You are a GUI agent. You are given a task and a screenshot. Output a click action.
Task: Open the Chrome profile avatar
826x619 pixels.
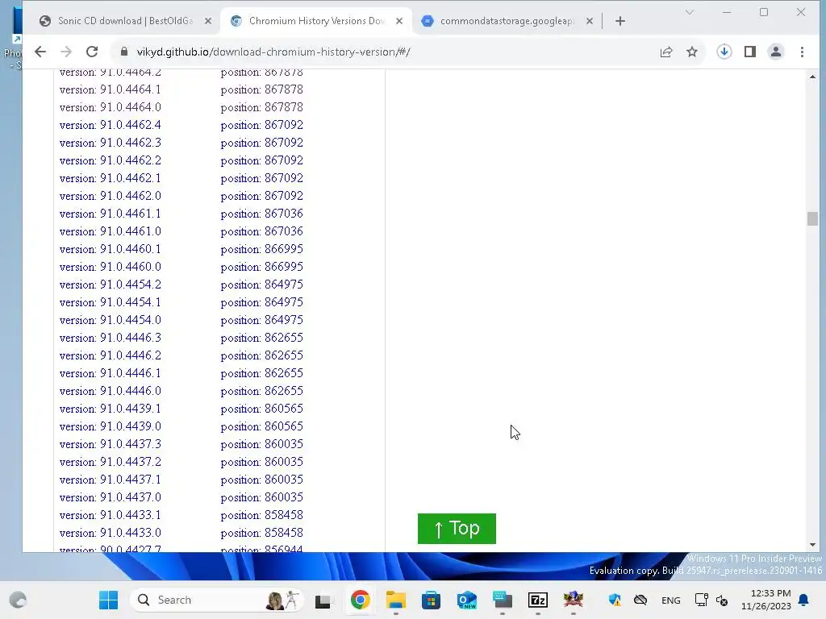click(x=775, y=52)
